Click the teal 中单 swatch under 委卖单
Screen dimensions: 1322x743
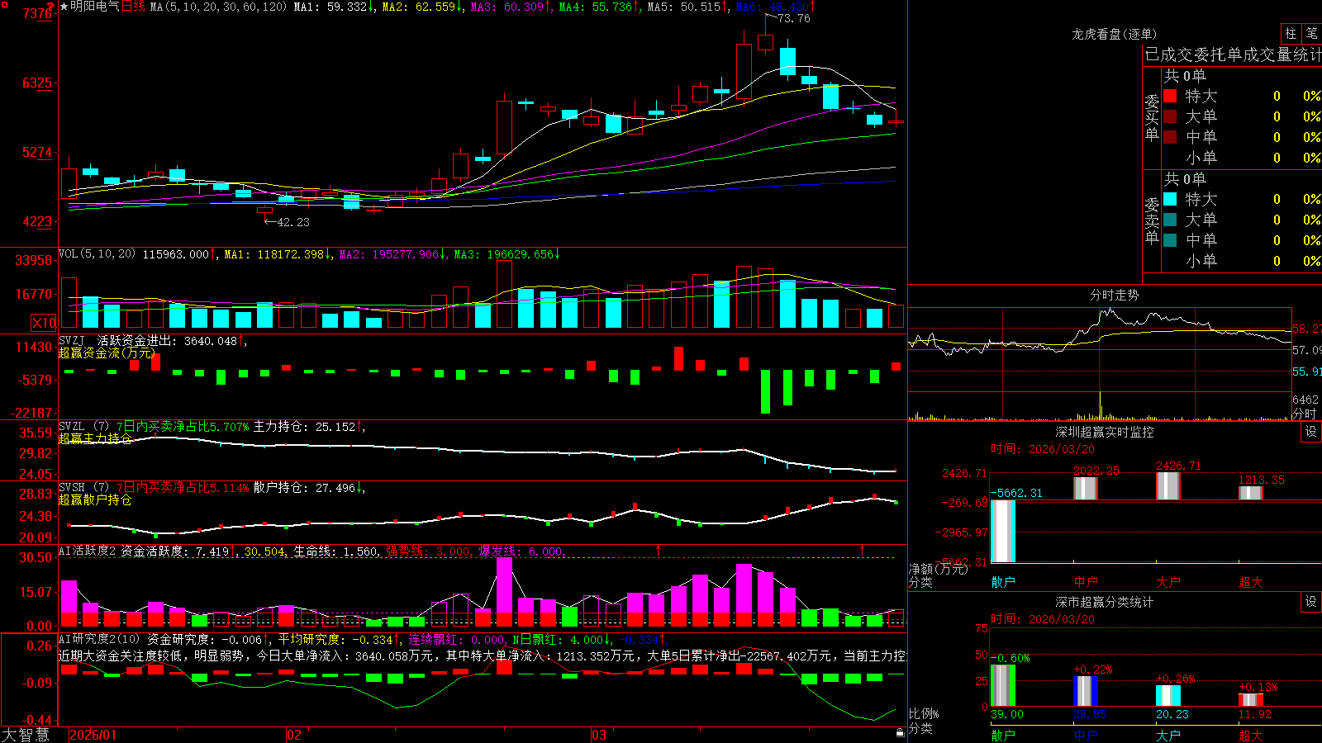click(1170, 240)
